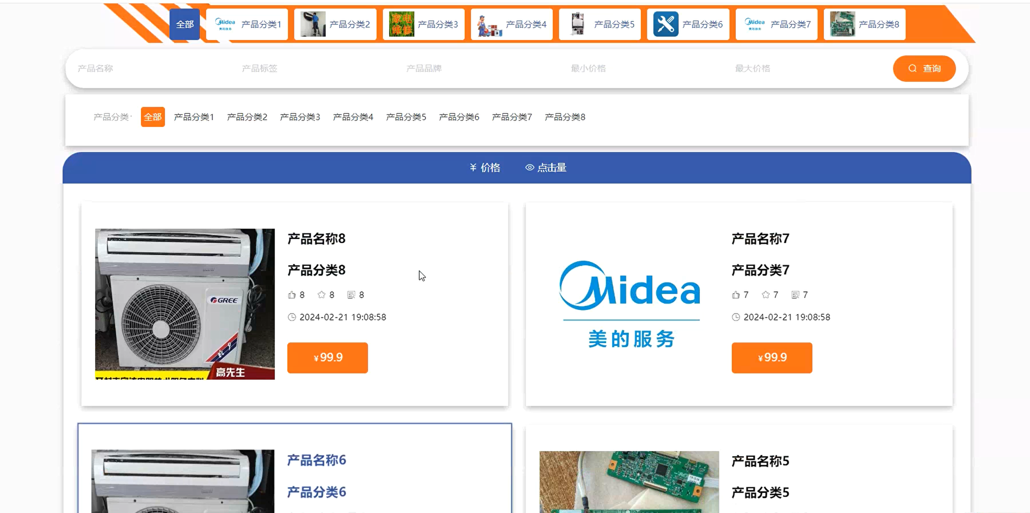The height and width of the screenshot is (513, 1030).
Task: Open 产品名称5 title link
Action: [x=760, y=461]
